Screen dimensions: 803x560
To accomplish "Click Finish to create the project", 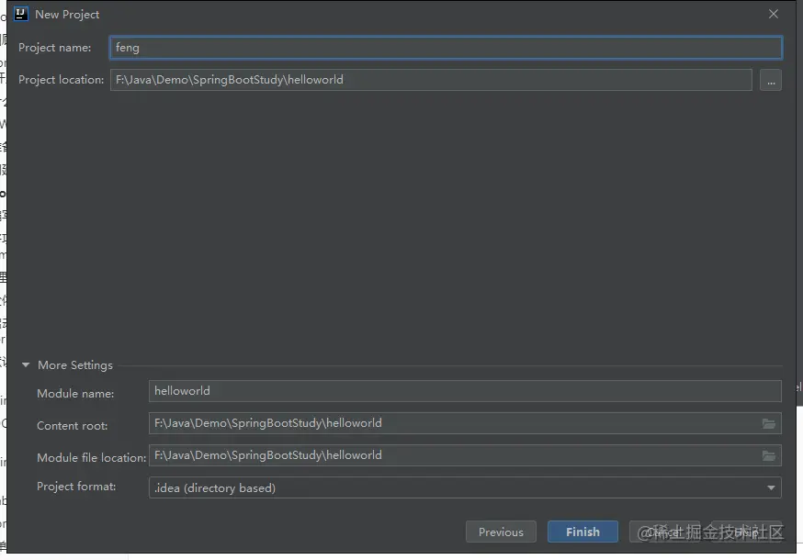I will [x=582, y=532].
